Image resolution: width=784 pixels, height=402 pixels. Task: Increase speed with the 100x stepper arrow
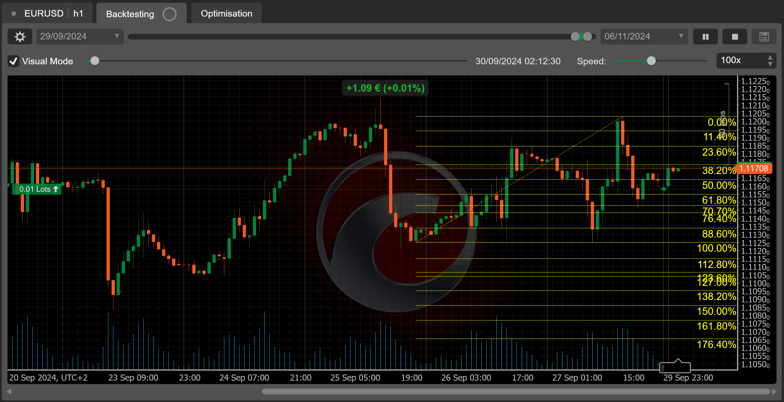[x=770, y=58]
